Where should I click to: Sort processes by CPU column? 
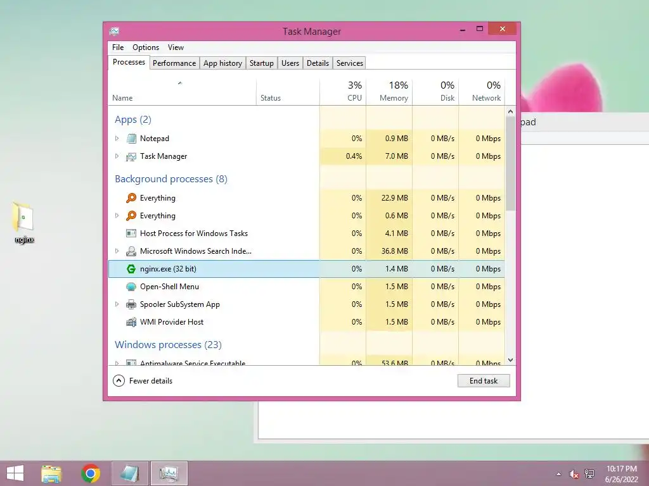[343, 91]
